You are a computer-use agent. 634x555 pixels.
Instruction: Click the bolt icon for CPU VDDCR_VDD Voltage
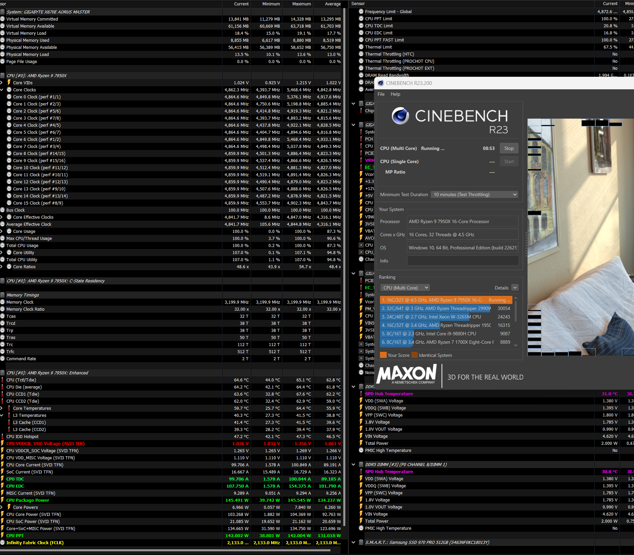pyautogui.click(x=3, y=444)
